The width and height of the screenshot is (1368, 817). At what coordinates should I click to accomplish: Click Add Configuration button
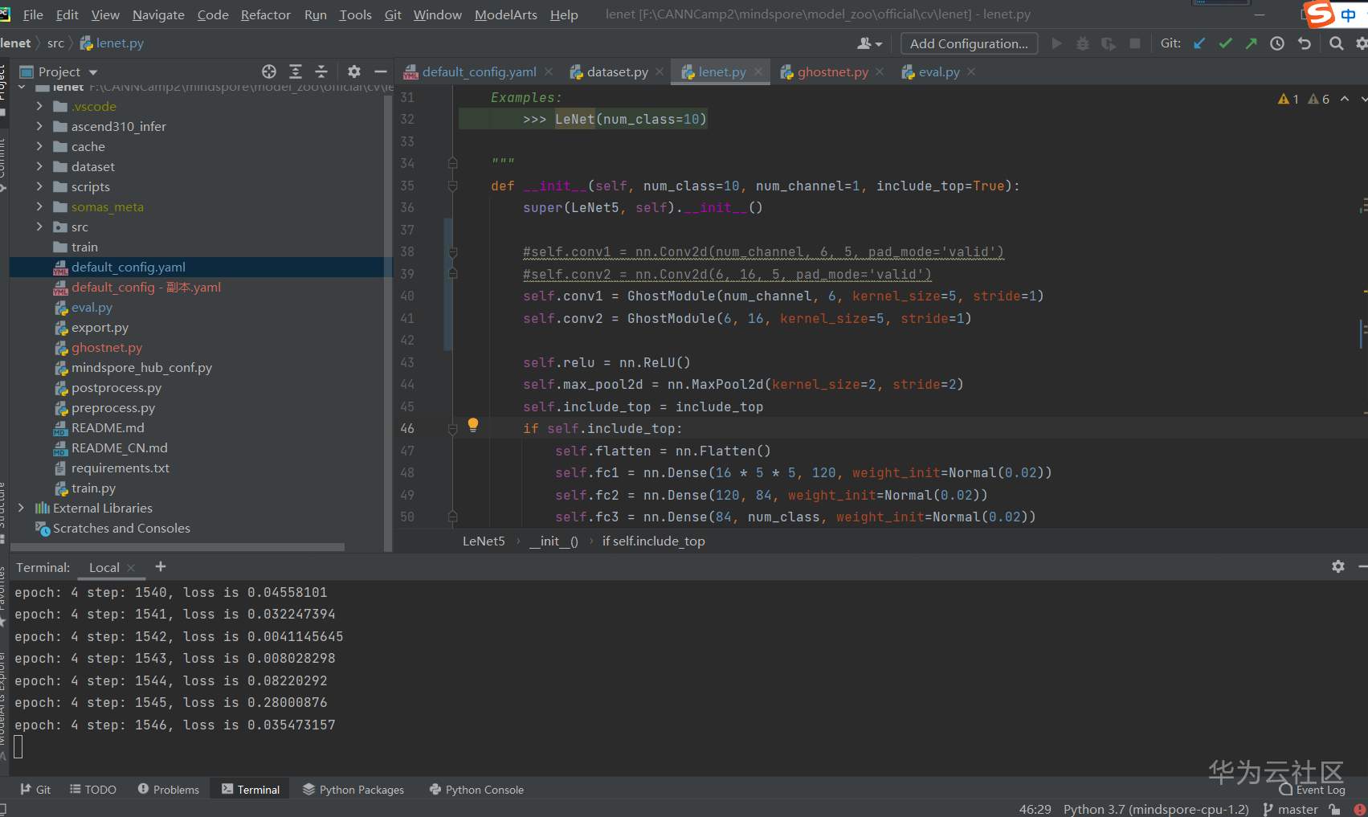[x=968, y=43]
